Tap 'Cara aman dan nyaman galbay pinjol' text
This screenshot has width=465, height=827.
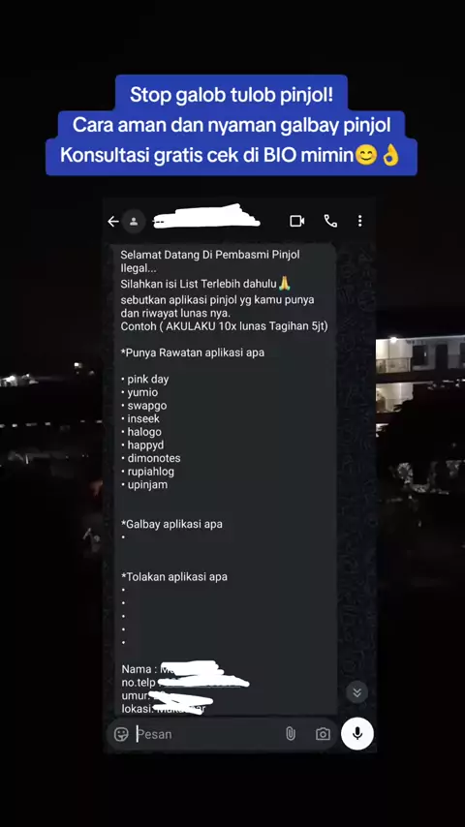coord(232,125)
